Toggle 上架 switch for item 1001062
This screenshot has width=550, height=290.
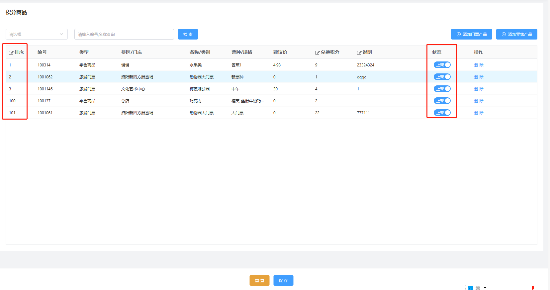coord(442,77)
